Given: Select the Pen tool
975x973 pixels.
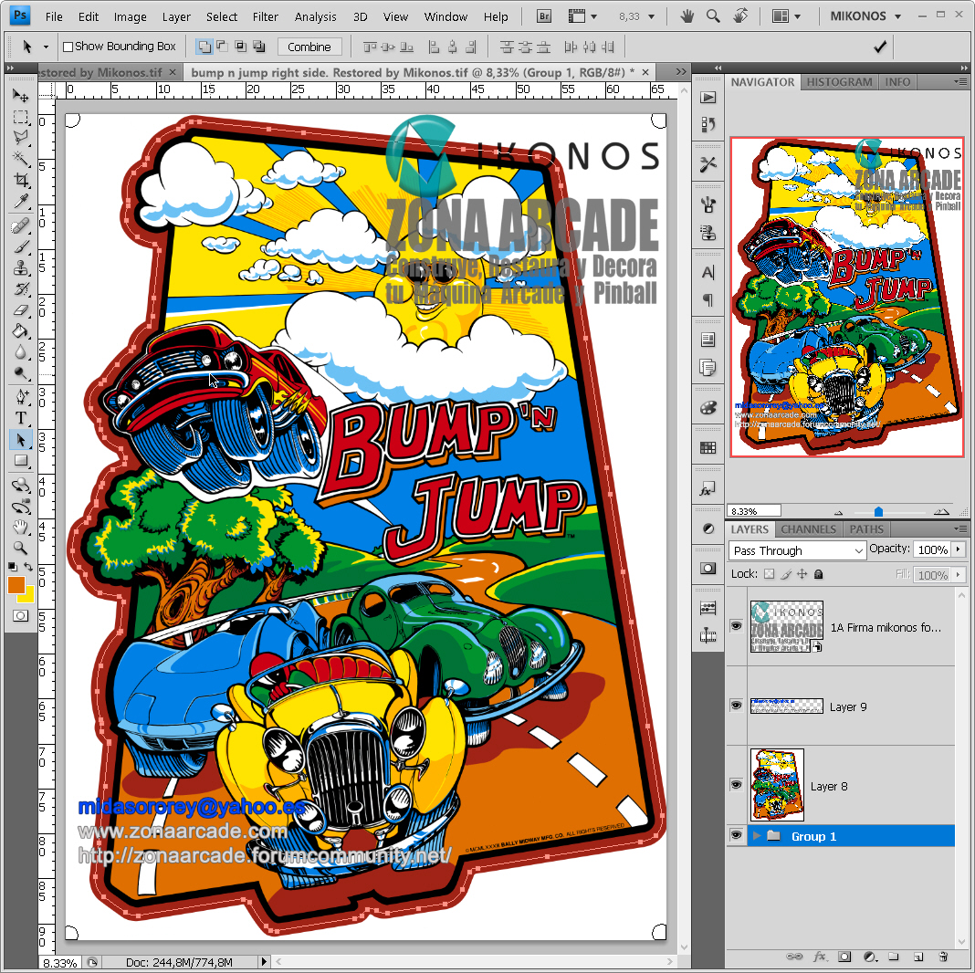Looking at the screenshot, I should pos(22,396).
